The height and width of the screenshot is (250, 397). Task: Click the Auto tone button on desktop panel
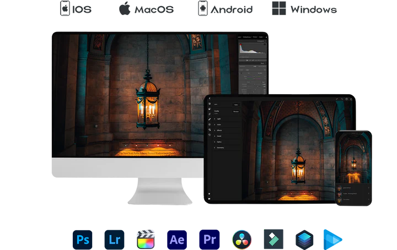(x=264, y=82)
